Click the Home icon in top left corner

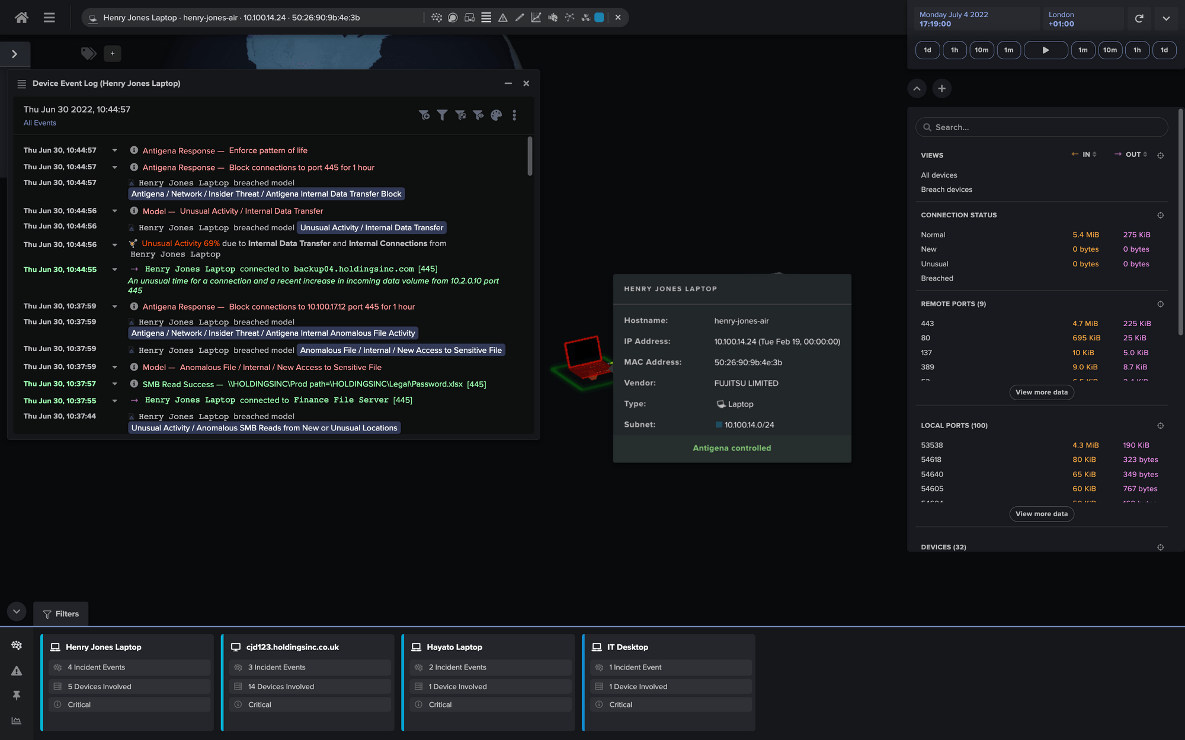(x=21, y=17)
